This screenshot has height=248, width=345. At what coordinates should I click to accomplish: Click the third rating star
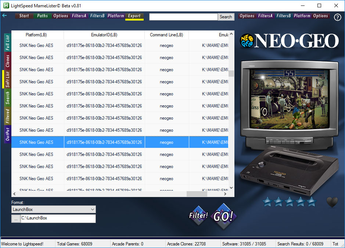[289, 201]
